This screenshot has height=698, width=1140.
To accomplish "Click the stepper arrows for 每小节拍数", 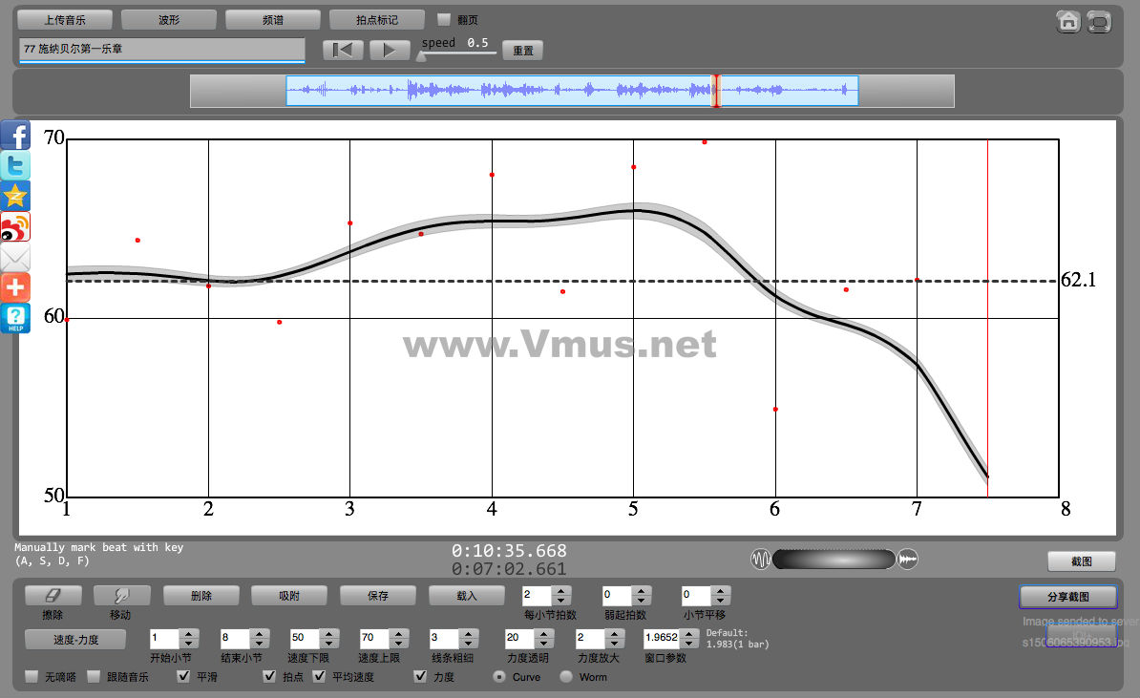I will [561, 596].
